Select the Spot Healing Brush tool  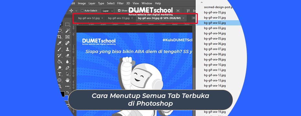coord(67,43)
